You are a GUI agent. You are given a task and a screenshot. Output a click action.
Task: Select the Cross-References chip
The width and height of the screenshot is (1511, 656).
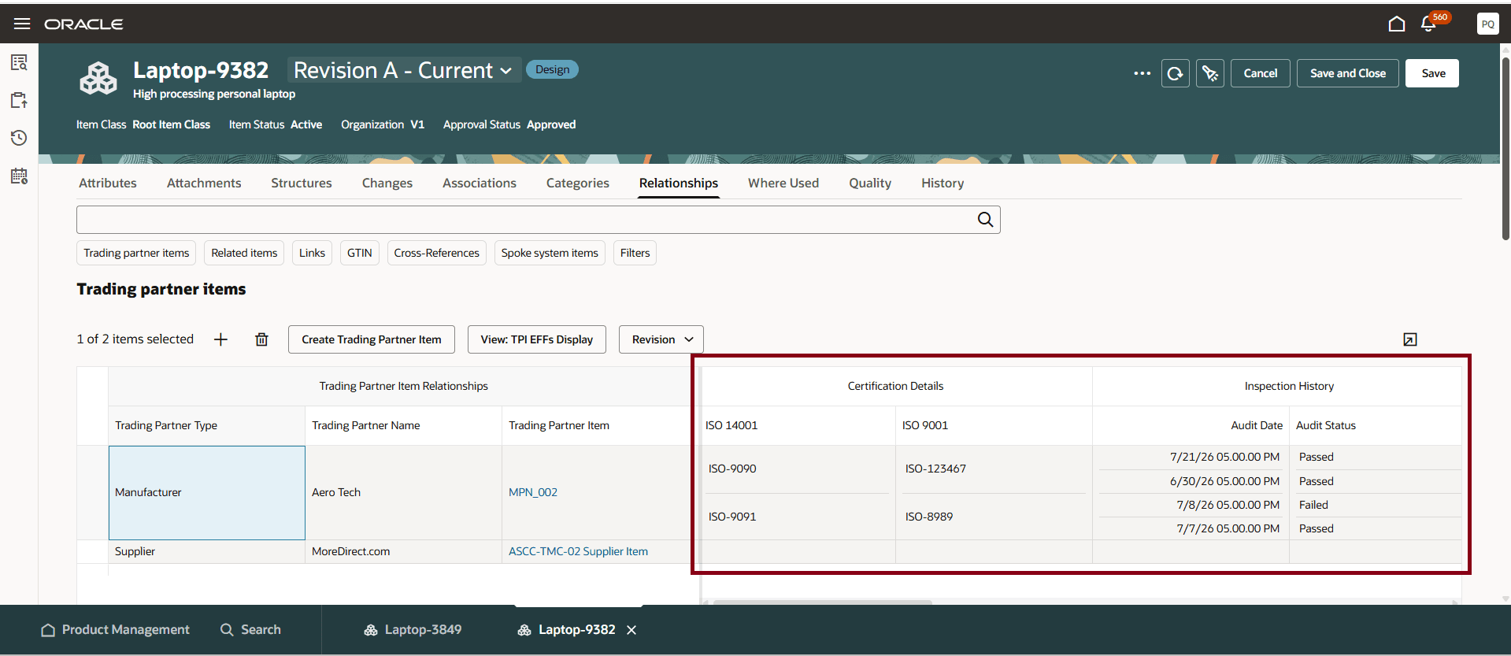point(437,253)
